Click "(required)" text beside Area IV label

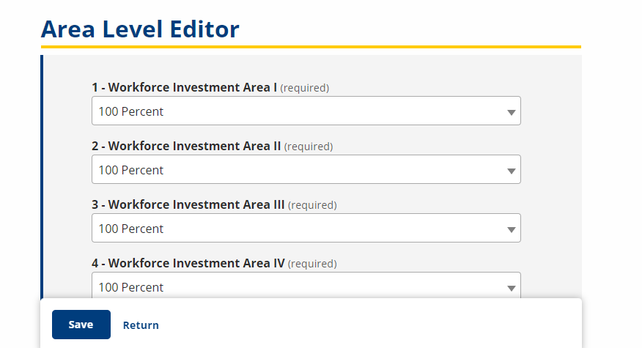(x=312, y=264)
